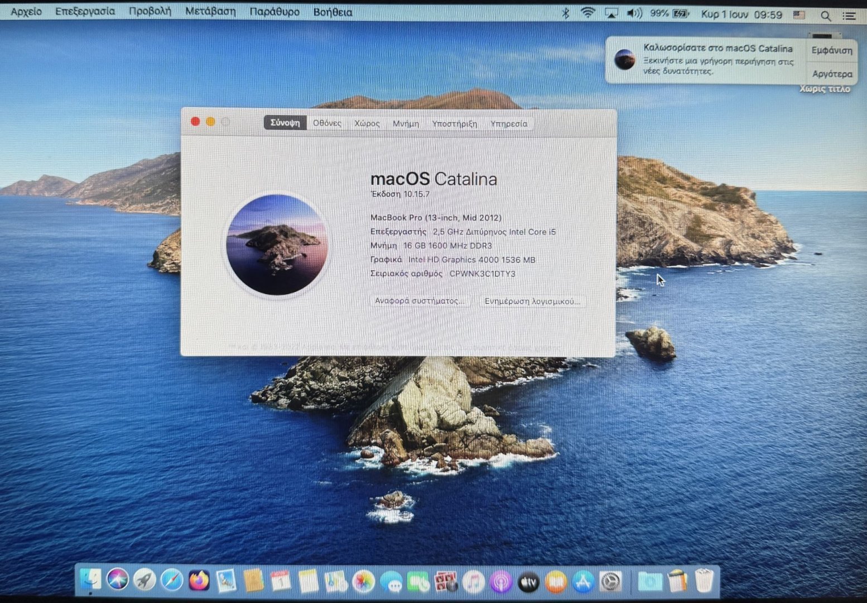Minimize the About This Mac window
This screenshot has width=867, height=603.
[x=210, y=121]
